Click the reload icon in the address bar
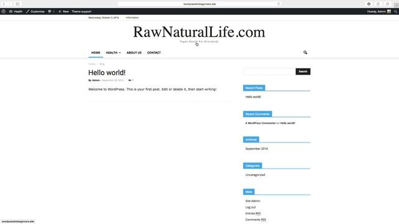 pos(279,4)
